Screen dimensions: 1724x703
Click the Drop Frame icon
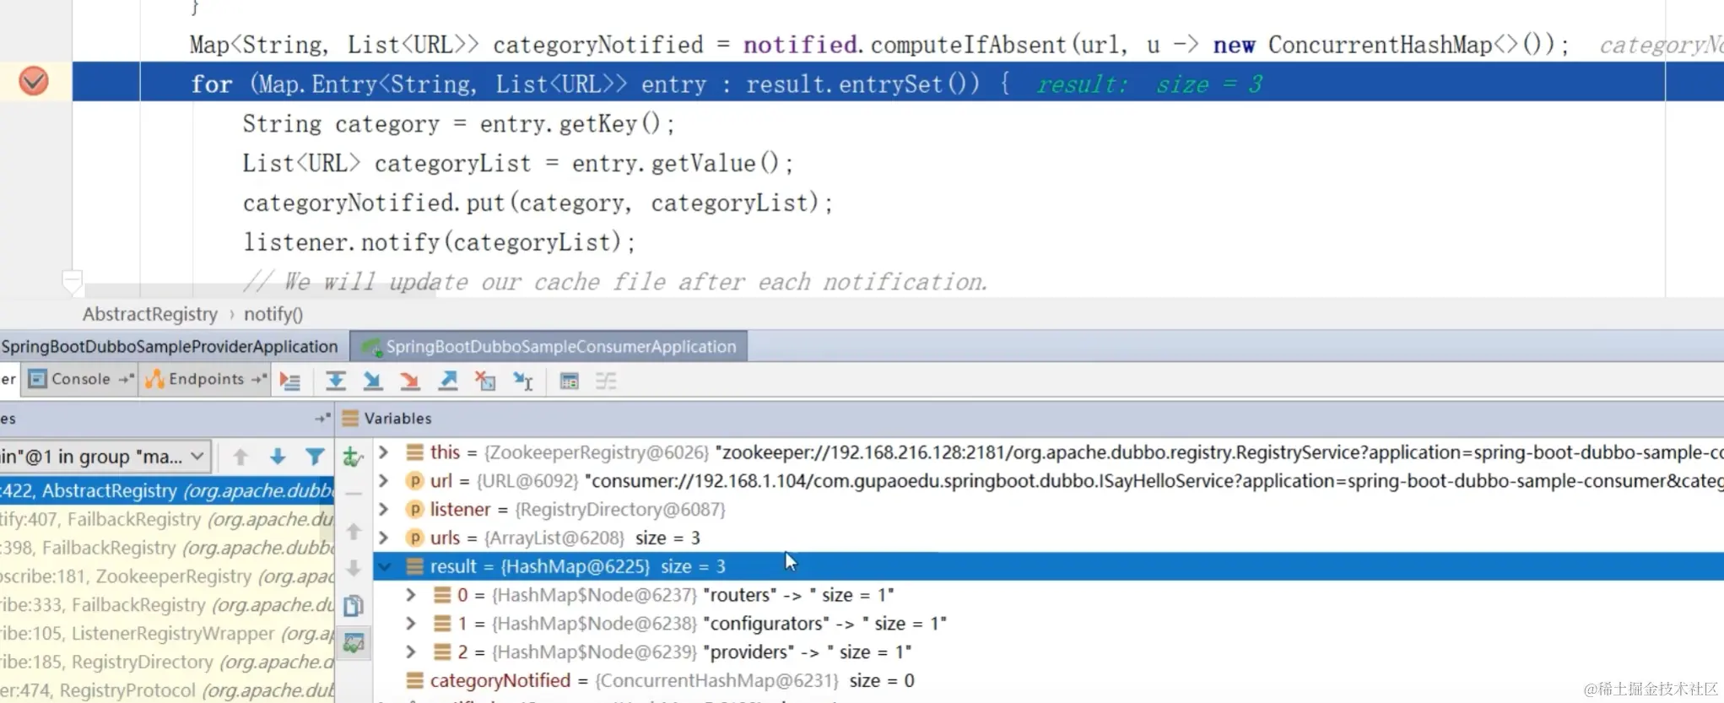(x=485, y=381)
